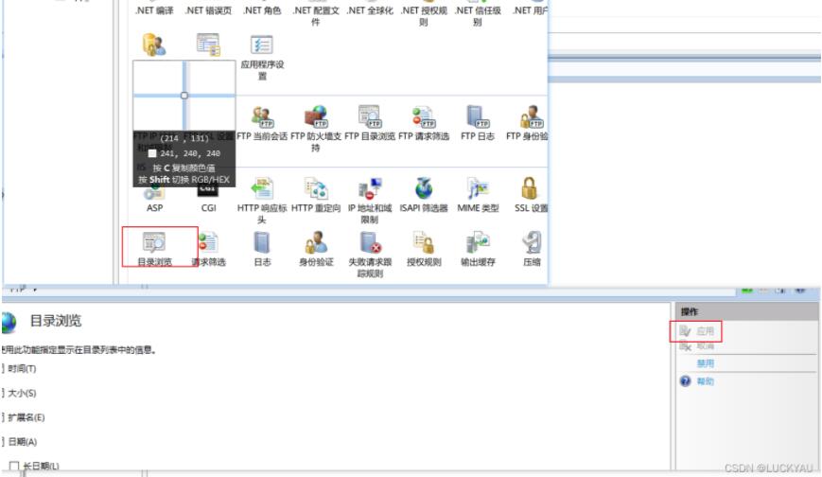This screenshot has height=477, width=822.
Task: Open the 输出缓存 feature icon
Action: click(477, 242)
